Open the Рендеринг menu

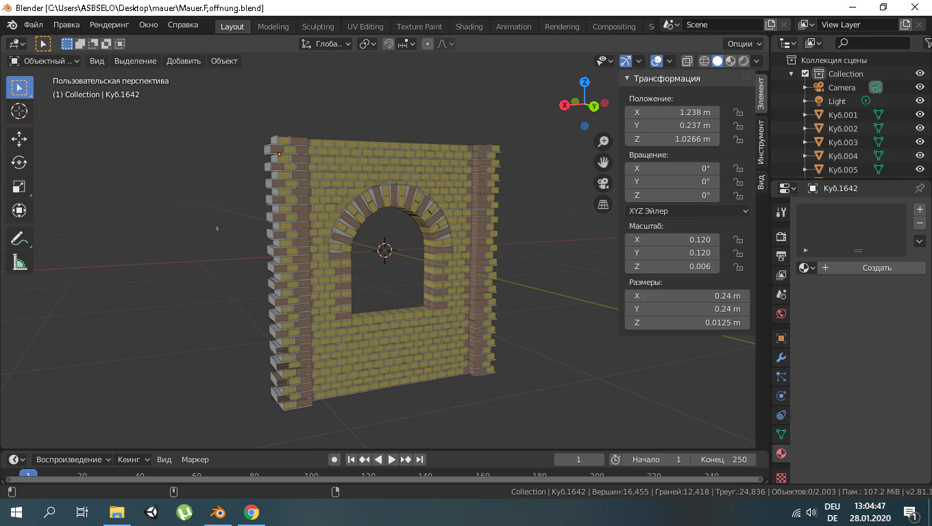click(x=109, y=25)
